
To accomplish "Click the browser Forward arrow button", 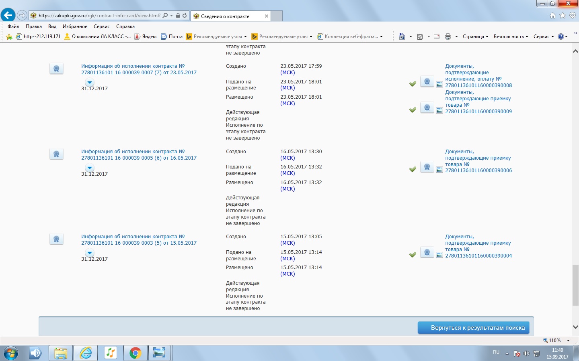I will coord(22,15).
